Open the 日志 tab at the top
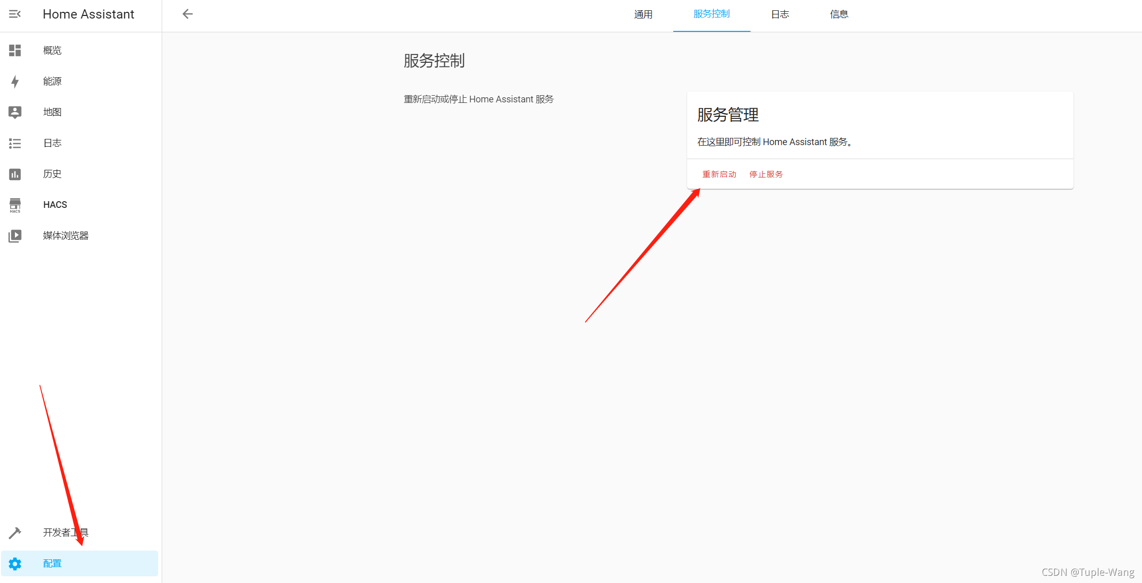The width and height of the screenshot is (1142, 583). (780, 14)
